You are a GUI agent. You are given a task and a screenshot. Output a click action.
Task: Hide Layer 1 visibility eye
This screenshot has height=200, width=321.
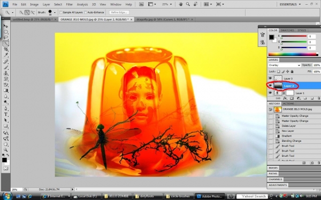270,93
